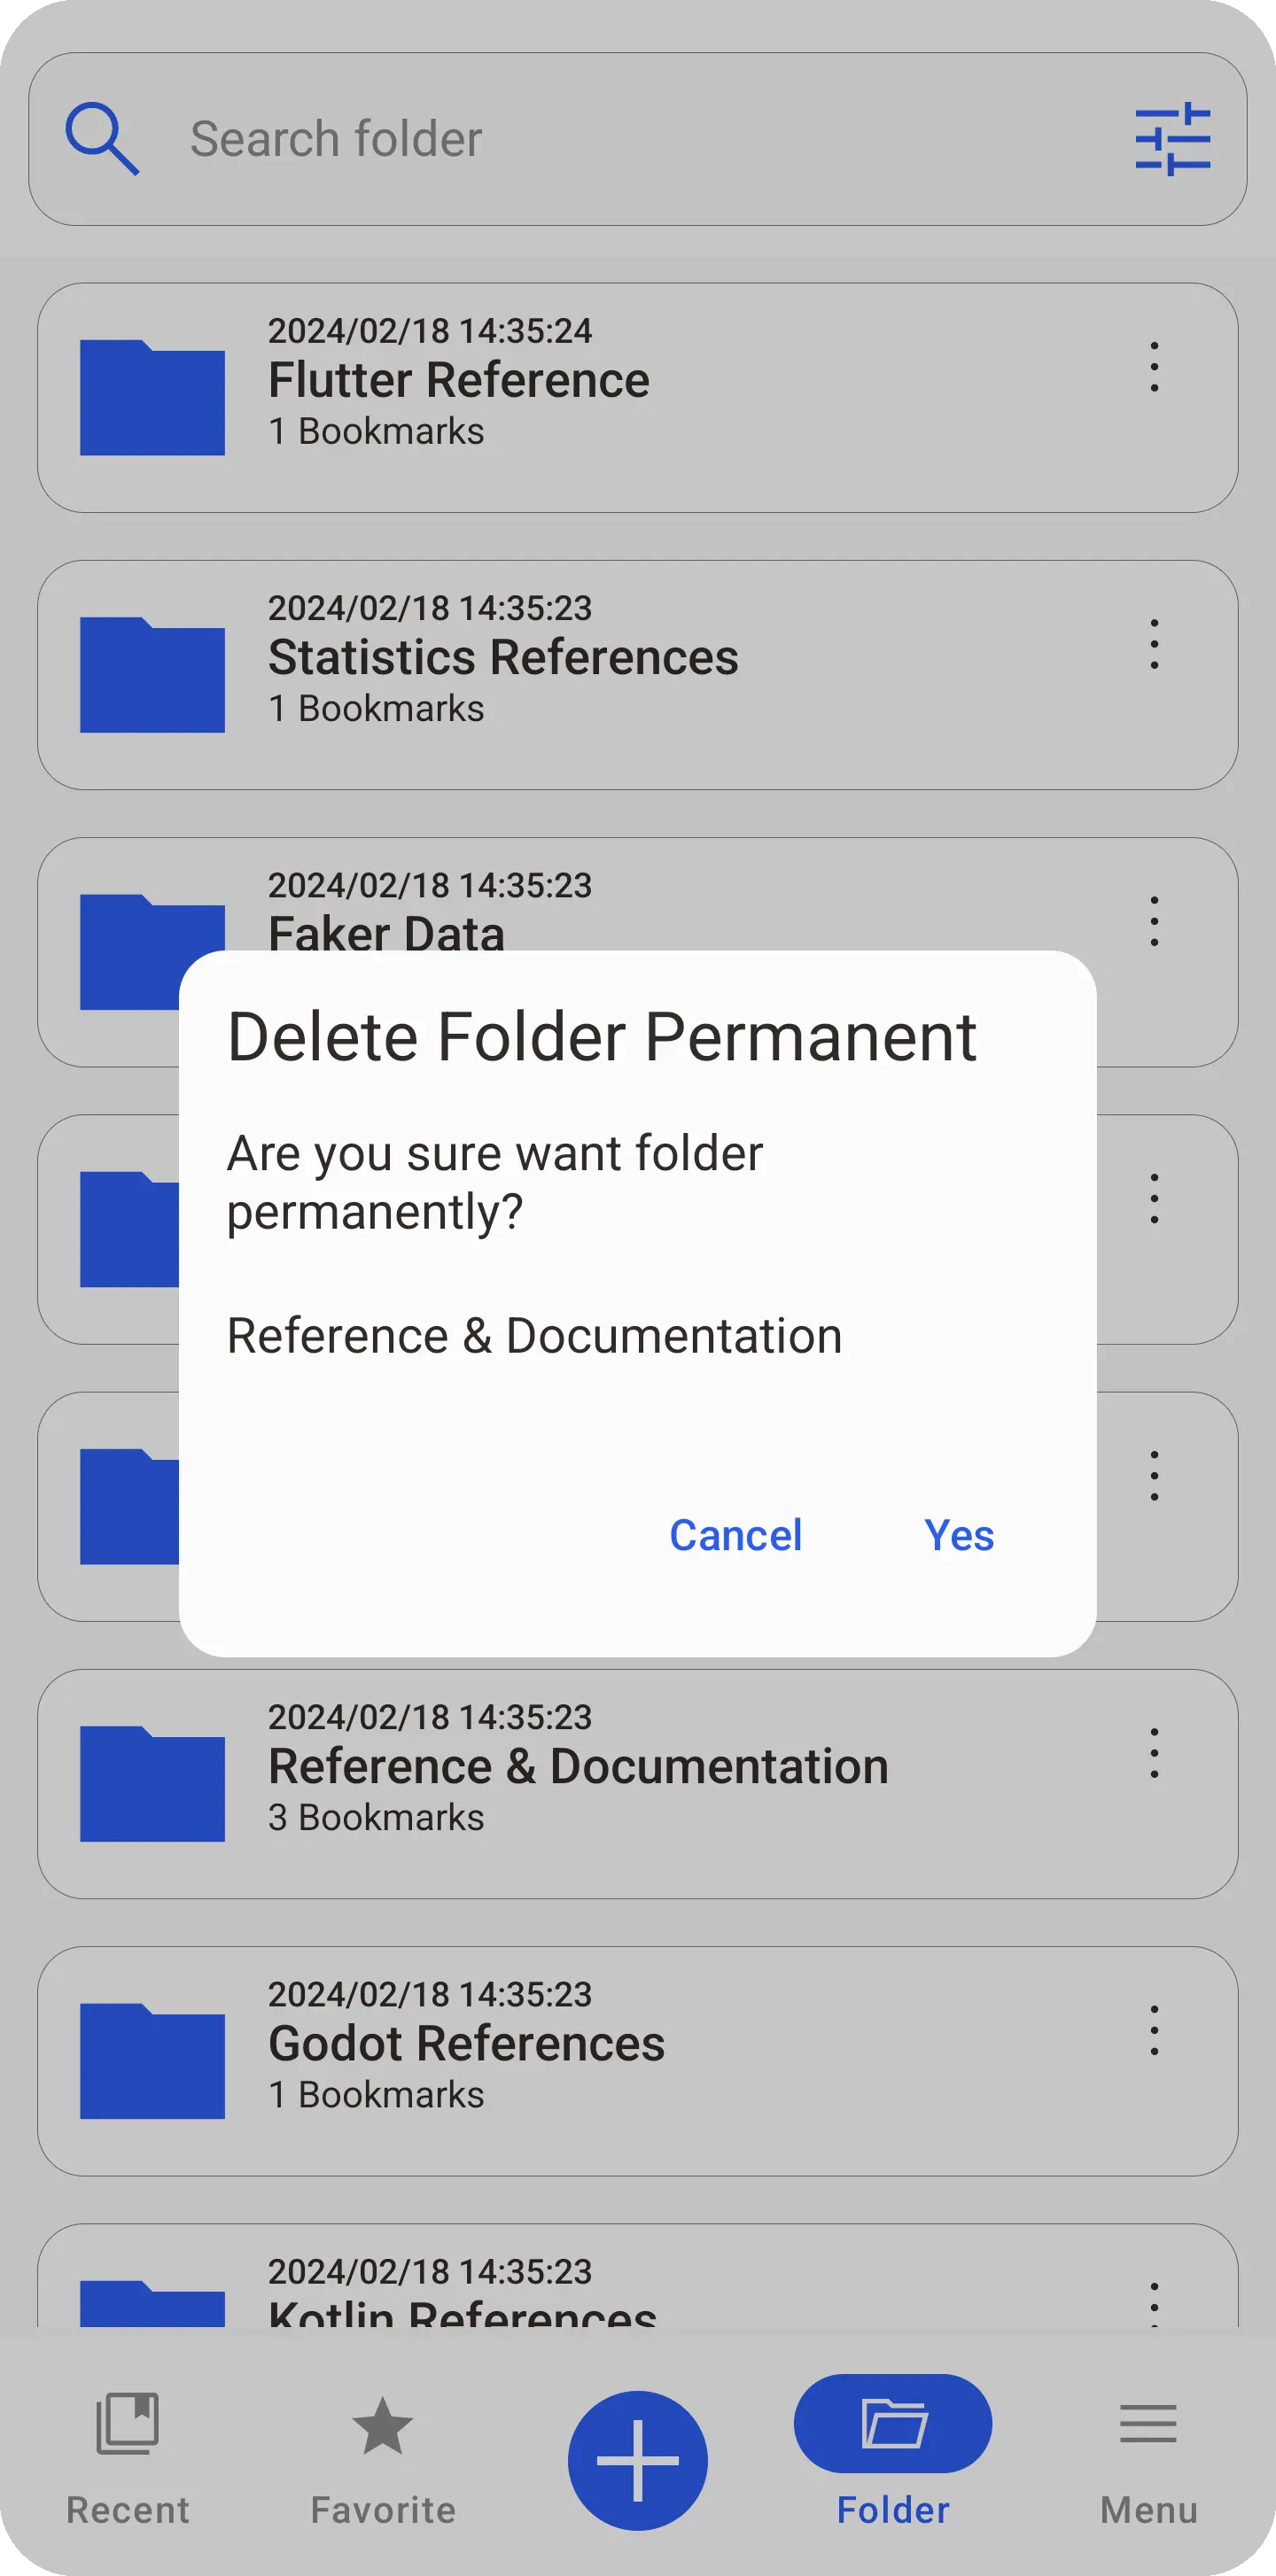Open more options for Faker Data
Screen dimensions: 1276x2576
(x=1154, y=920)
